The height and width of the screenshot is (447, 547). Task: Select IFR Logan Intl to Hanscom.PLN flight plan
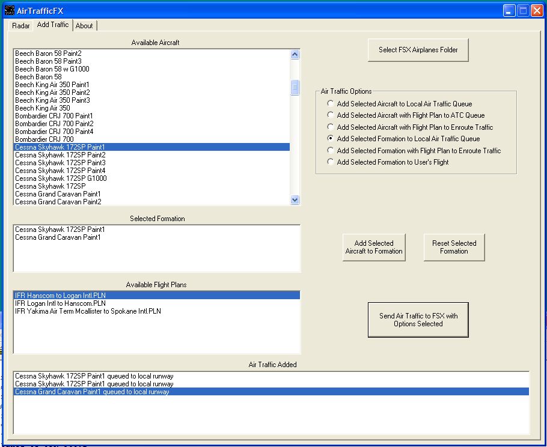tap(157, 303)
